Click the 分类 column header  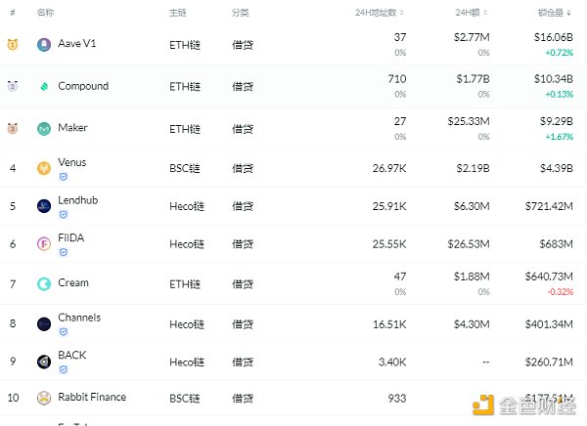tap(241, 14)
